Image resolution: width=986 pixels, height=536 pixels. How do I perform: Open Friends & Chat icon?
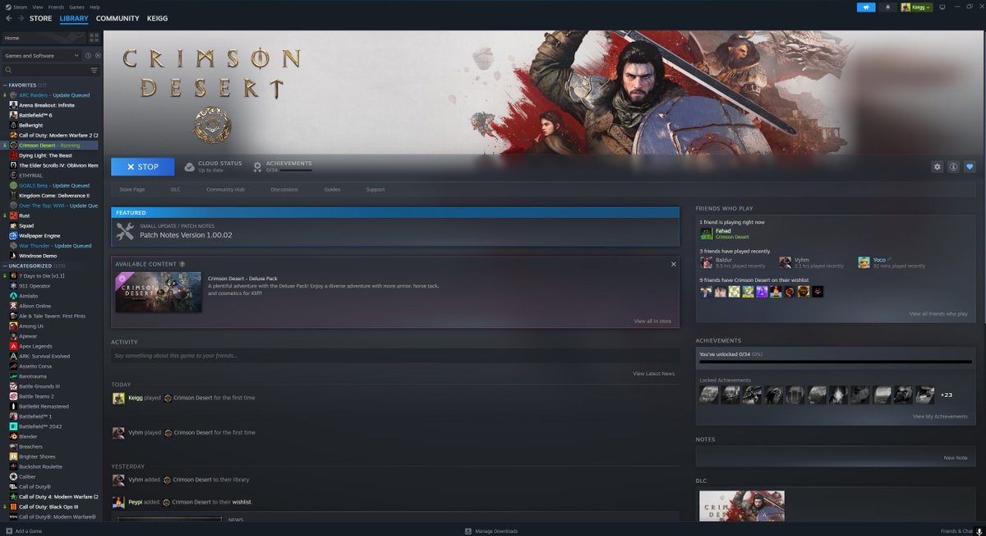pyautogui.click(x=978, y=531)
